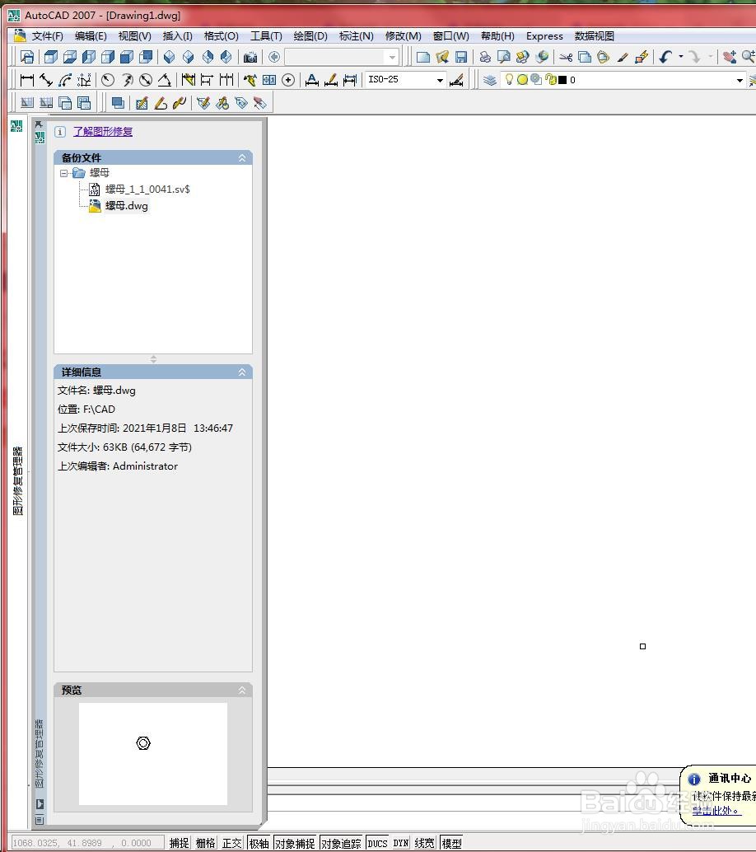Select the Linear dimension tool

click(x=26, y=81)
